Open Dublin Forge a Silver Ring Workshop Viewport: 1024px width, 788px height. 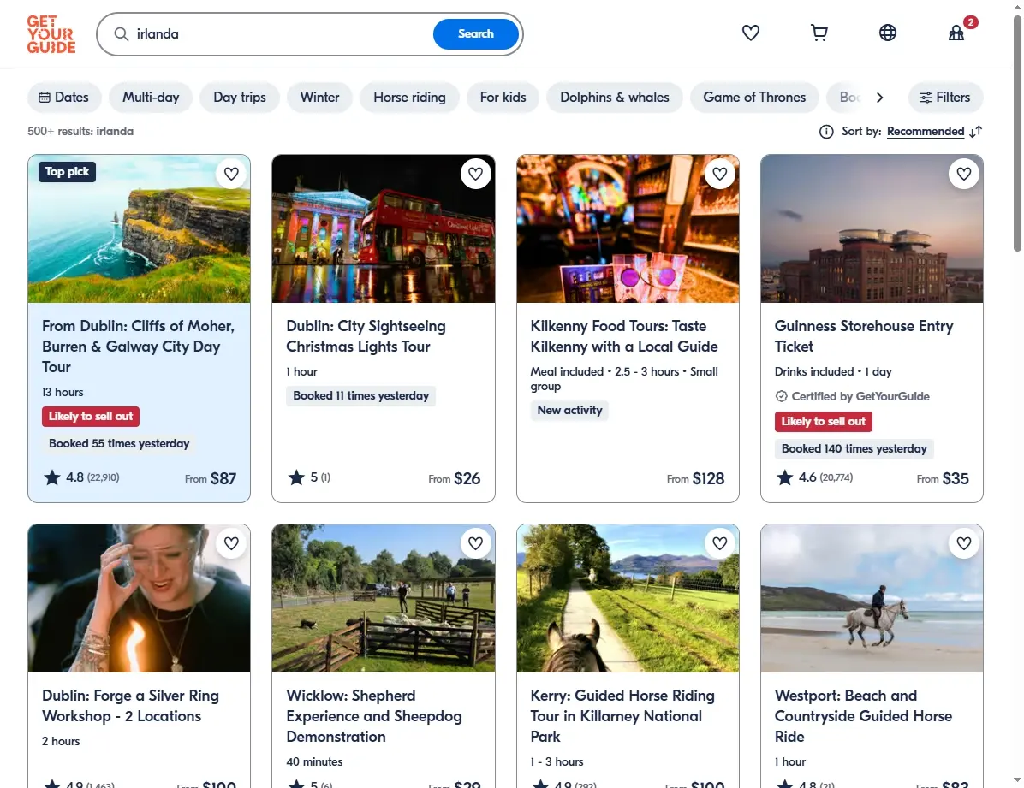[131, 706]
